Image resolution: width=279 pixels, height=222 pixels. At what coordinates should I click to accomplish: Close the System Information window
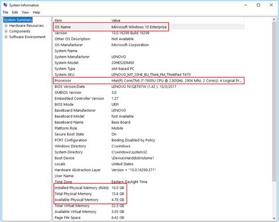pyautogui.click(x=271, y=5)
